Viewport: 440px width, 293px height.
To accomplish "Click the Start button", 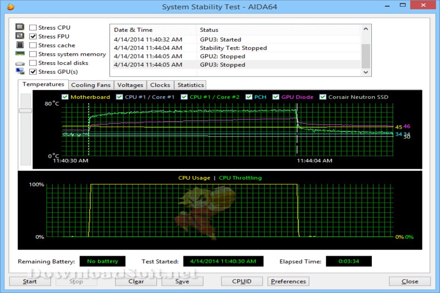I will click(x=30, y=281).
